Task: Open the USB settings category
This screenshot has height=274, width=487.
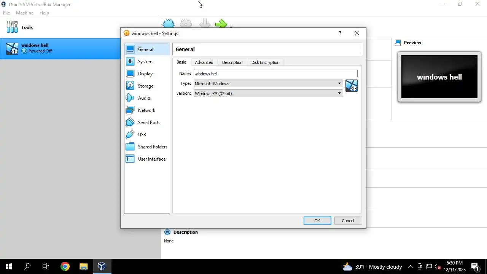Action: click(x=147, y=134)
